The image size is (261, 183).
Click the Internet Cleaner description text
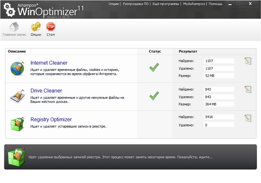(75, 72)
